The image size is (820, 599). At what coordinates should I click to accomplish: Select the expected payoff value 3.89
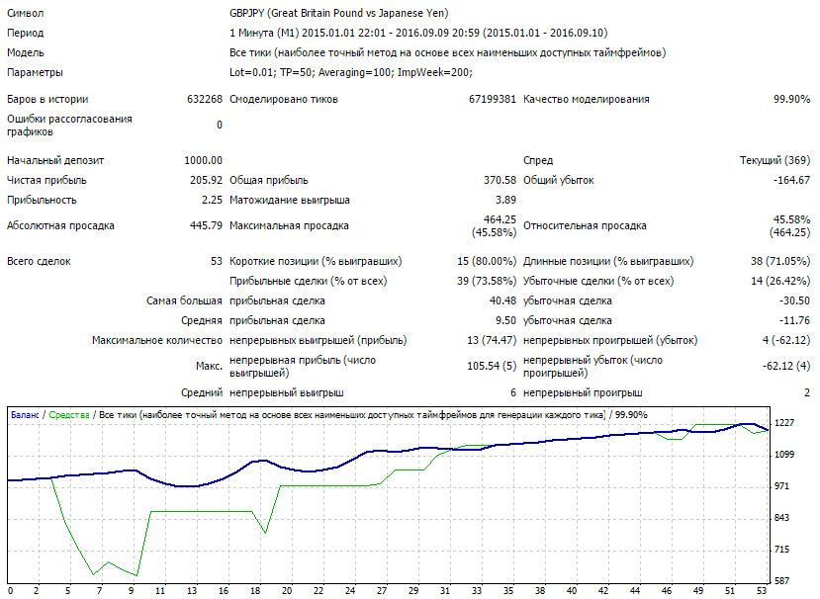505,201
